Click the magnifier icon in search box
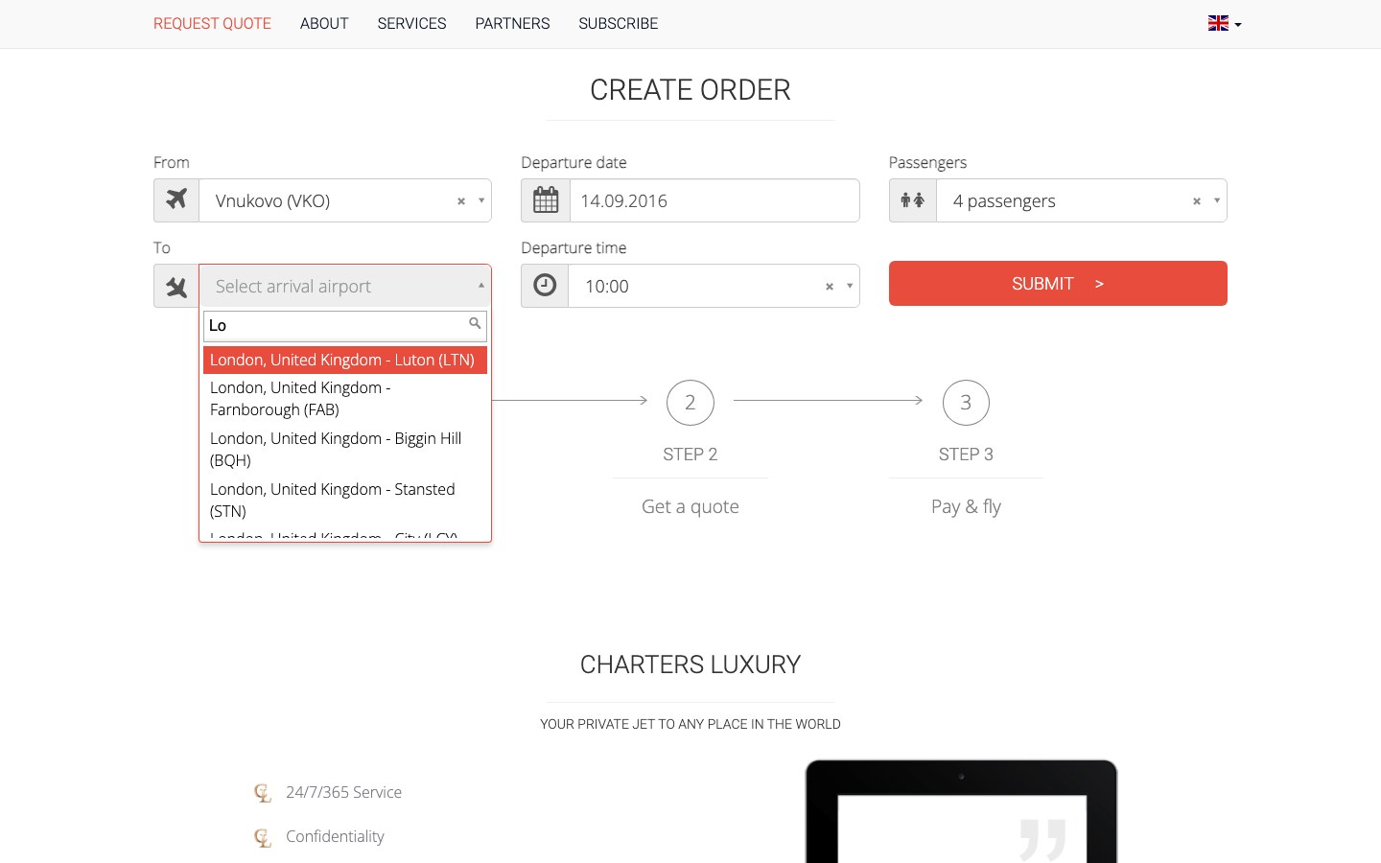Viewport: 1381px width, 863px height. (475, 324)
